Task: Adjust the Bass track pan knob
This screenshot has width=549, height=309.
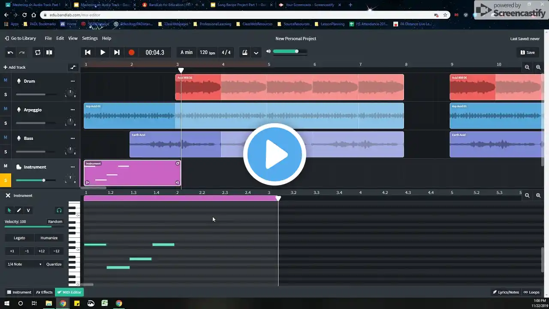Action: [x=70, y=150]
